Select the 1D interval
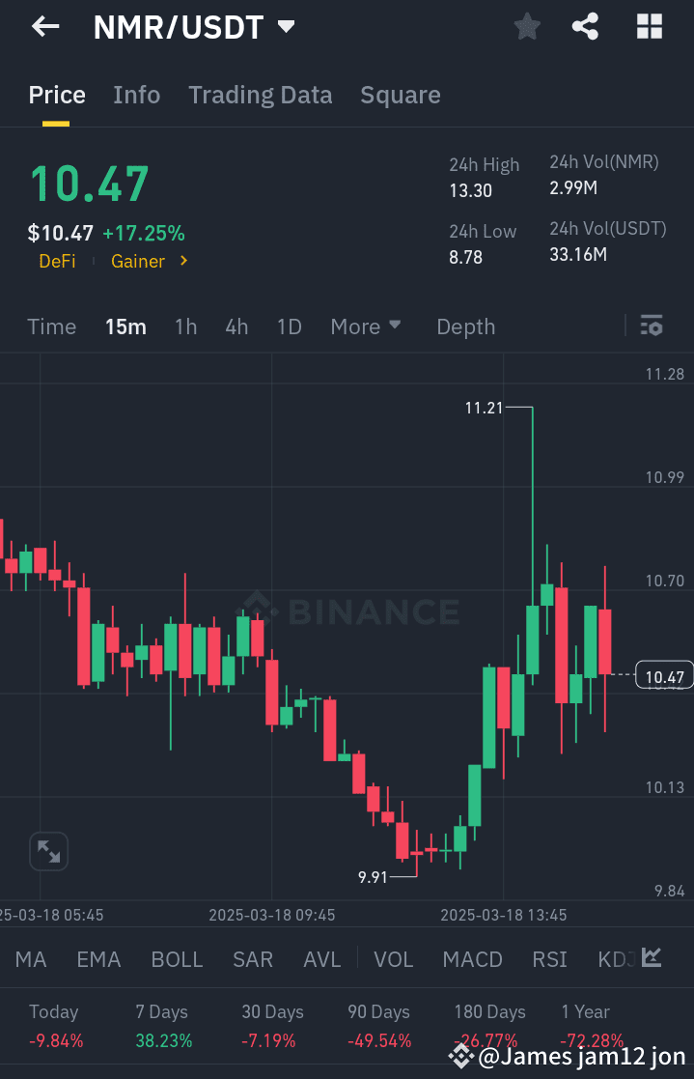 290,327
